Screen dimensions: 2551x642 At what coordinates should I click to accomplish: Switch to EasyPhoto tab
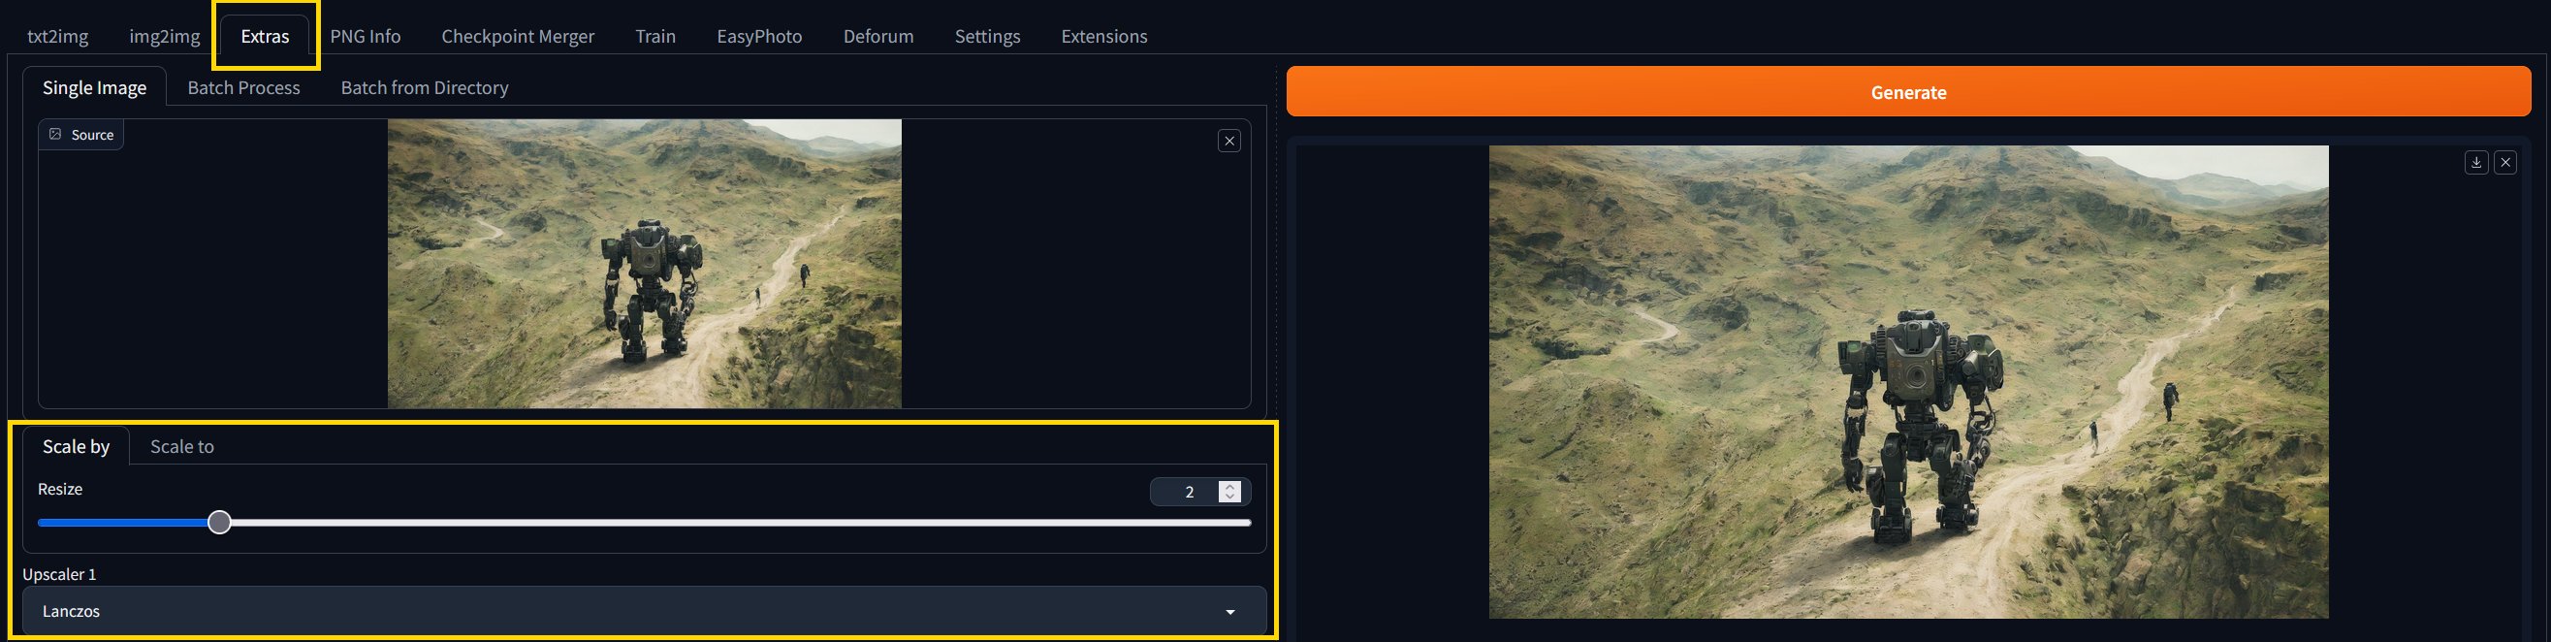pos(759,37)
